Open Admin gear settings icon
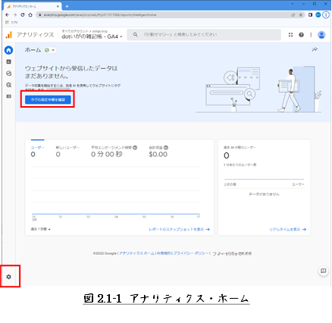 [x=8, y=277]
